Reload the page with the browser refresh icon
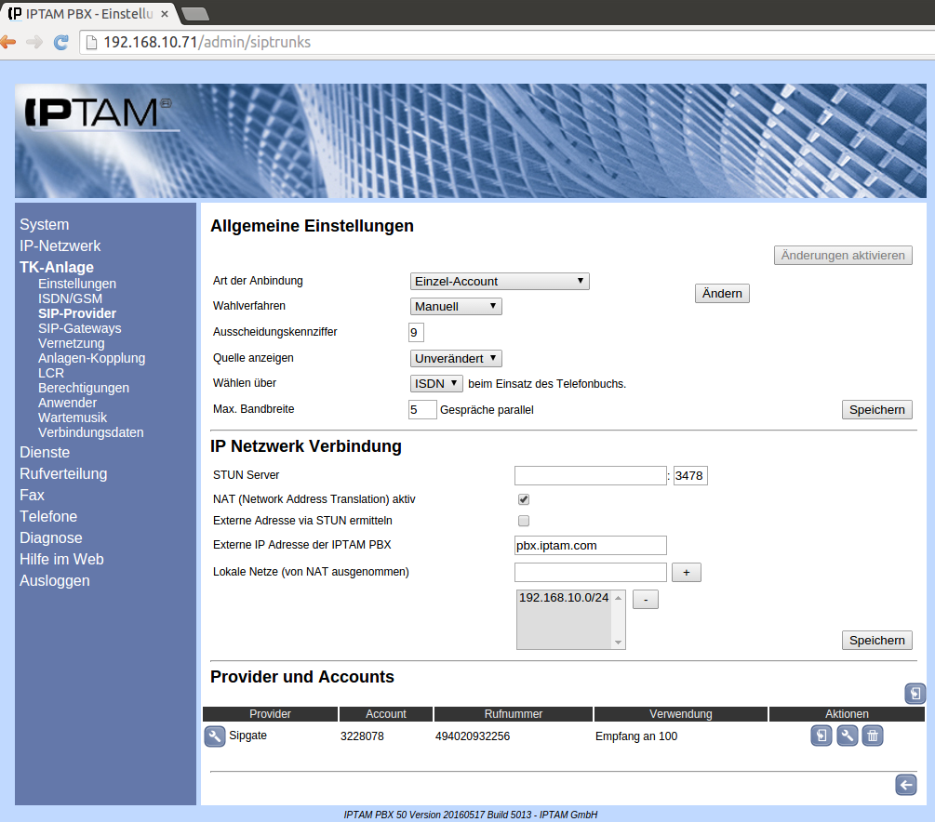The height and width of the screenshot is (822, 935). point(61,42)
